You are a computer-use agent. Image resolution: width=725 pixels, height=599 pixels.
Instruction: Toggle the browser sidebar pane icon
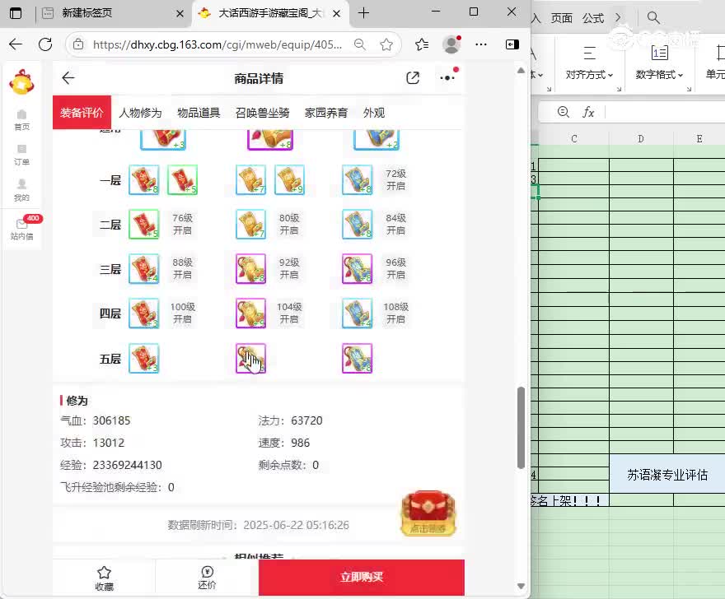point(512,44)
